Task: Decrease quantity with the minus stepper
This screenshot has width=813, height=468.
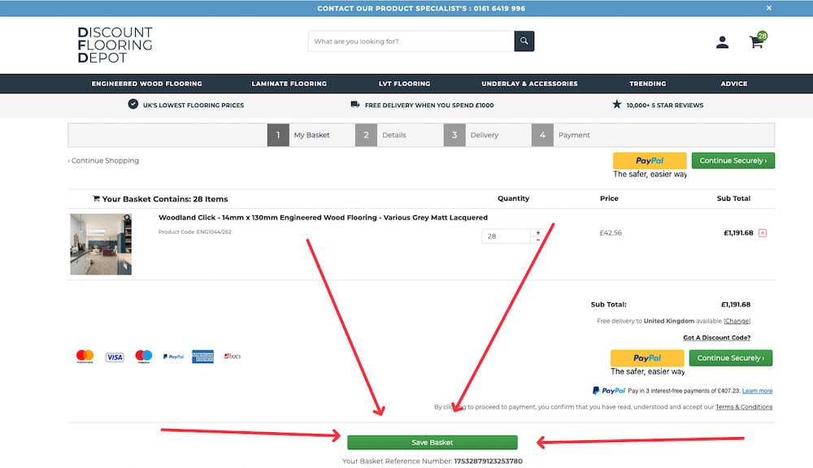Action: click(537, 240)
